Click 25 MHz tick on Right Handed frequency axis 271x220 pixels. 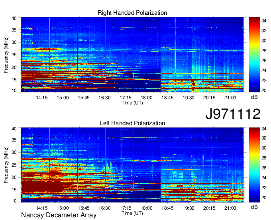tap(14, 55)
